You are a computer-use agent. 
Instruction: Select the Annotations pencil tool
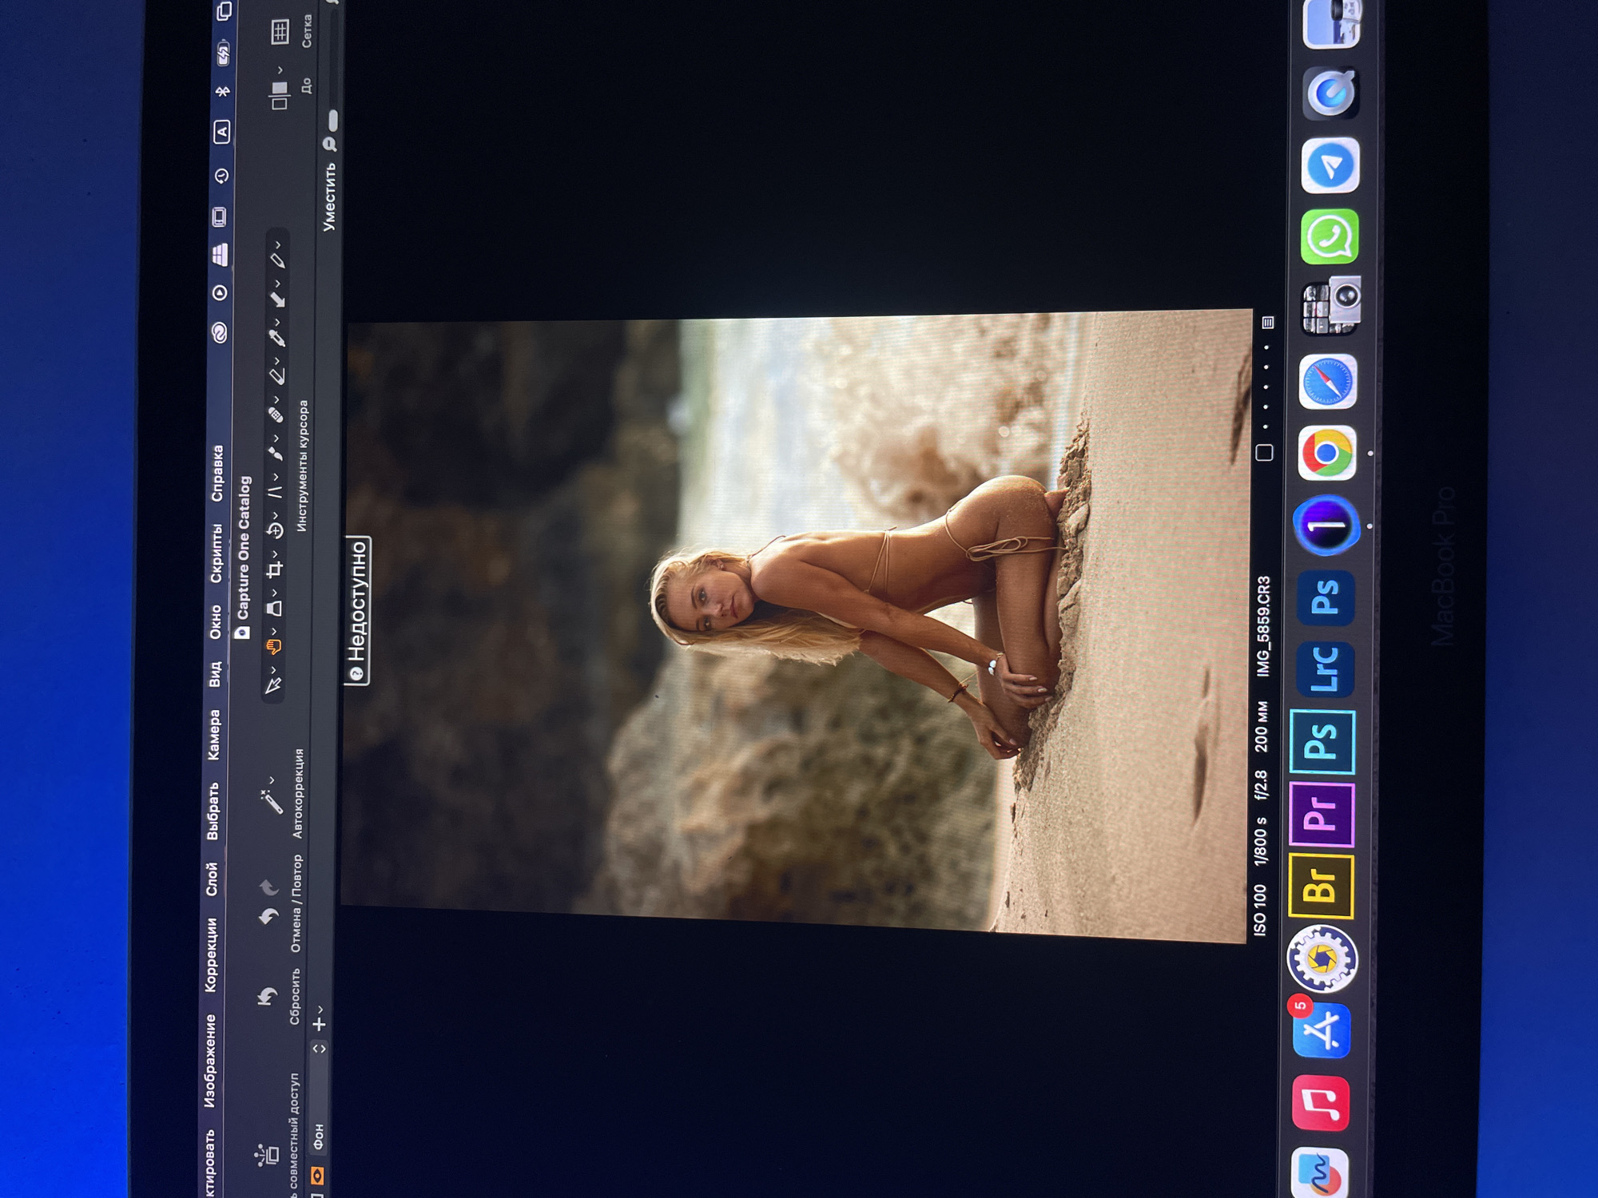277,260
